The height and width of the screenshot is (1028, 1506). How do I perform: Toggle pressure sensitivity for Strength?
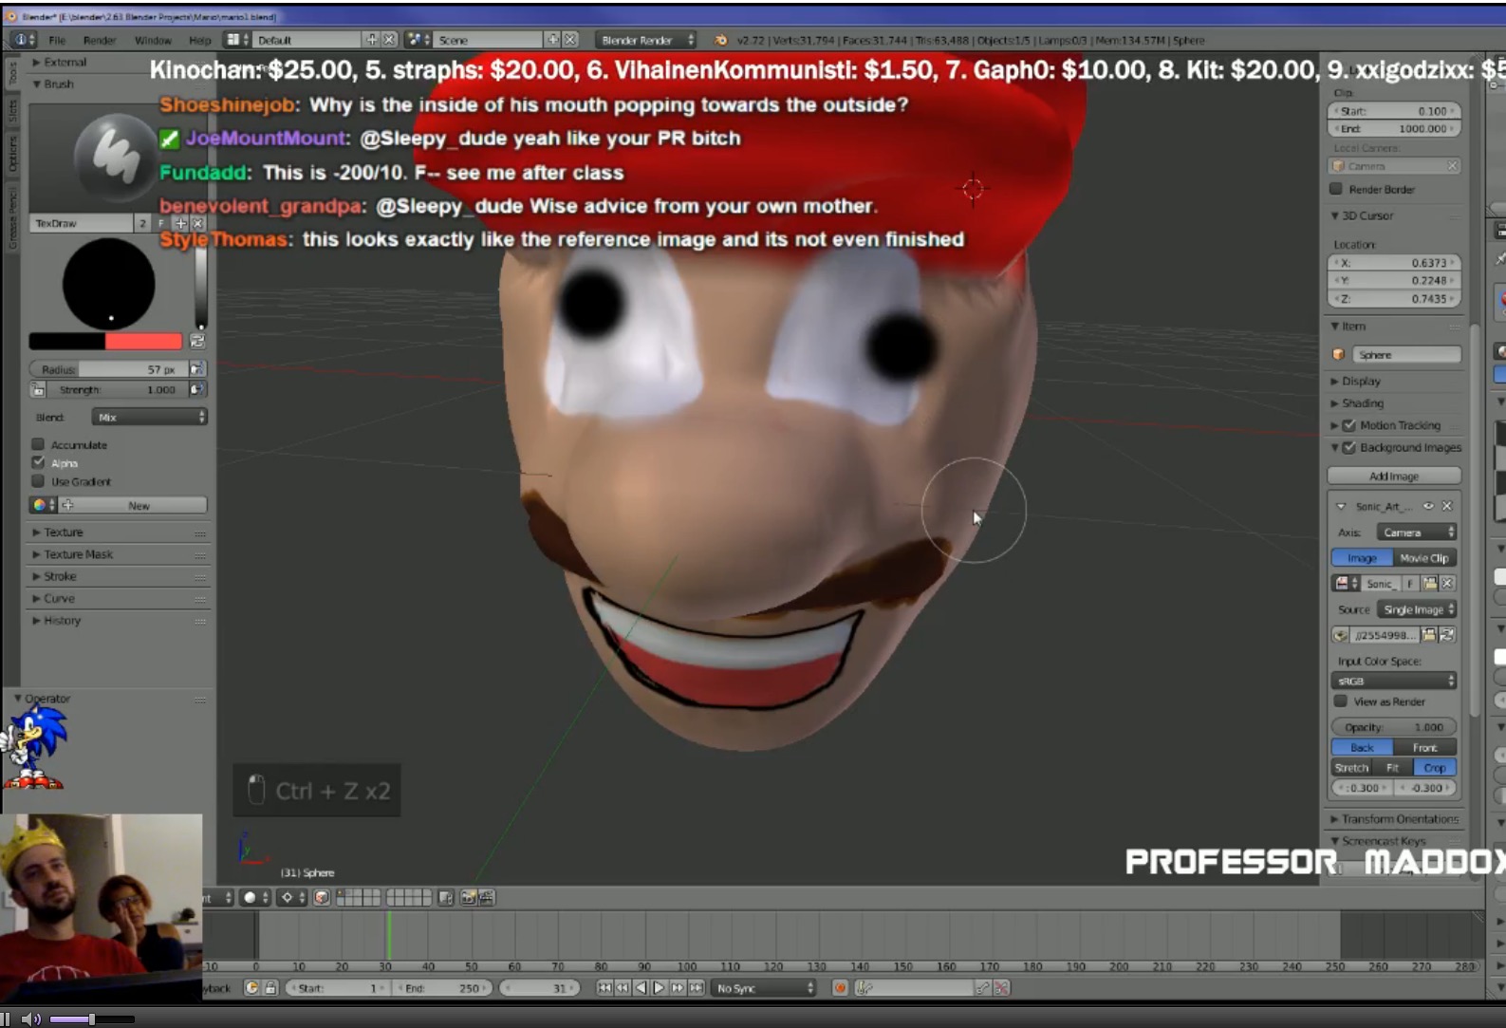tap(197, 389)
